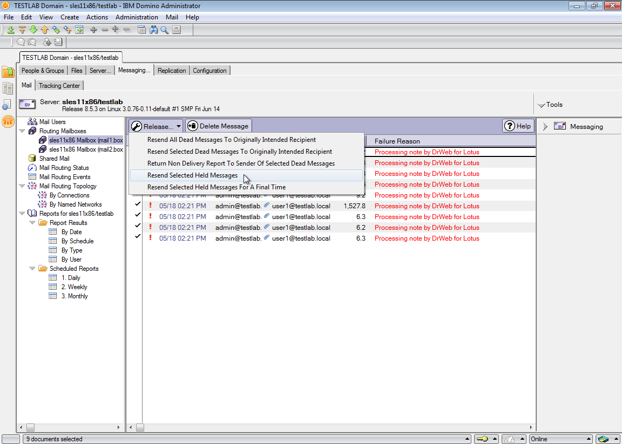The width and height of the screenshot is (622, 444).
Task: Click the Help button
Action: coord(518,126)
